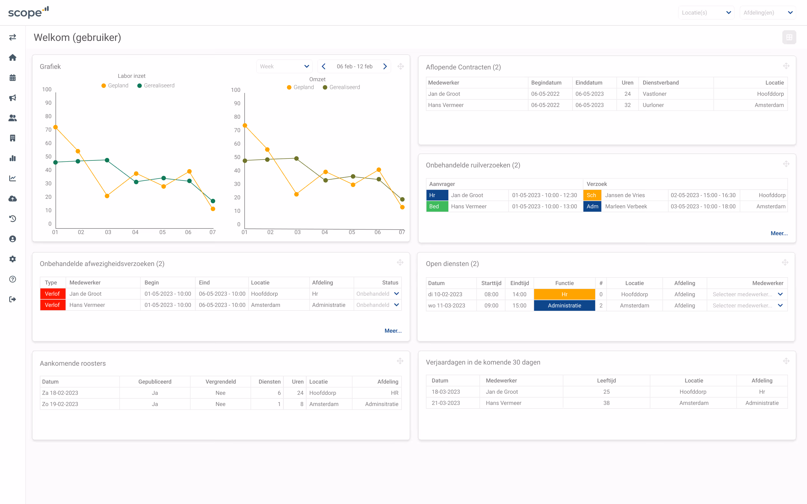Open the Locatie(s) dropdown

(706, 13)
